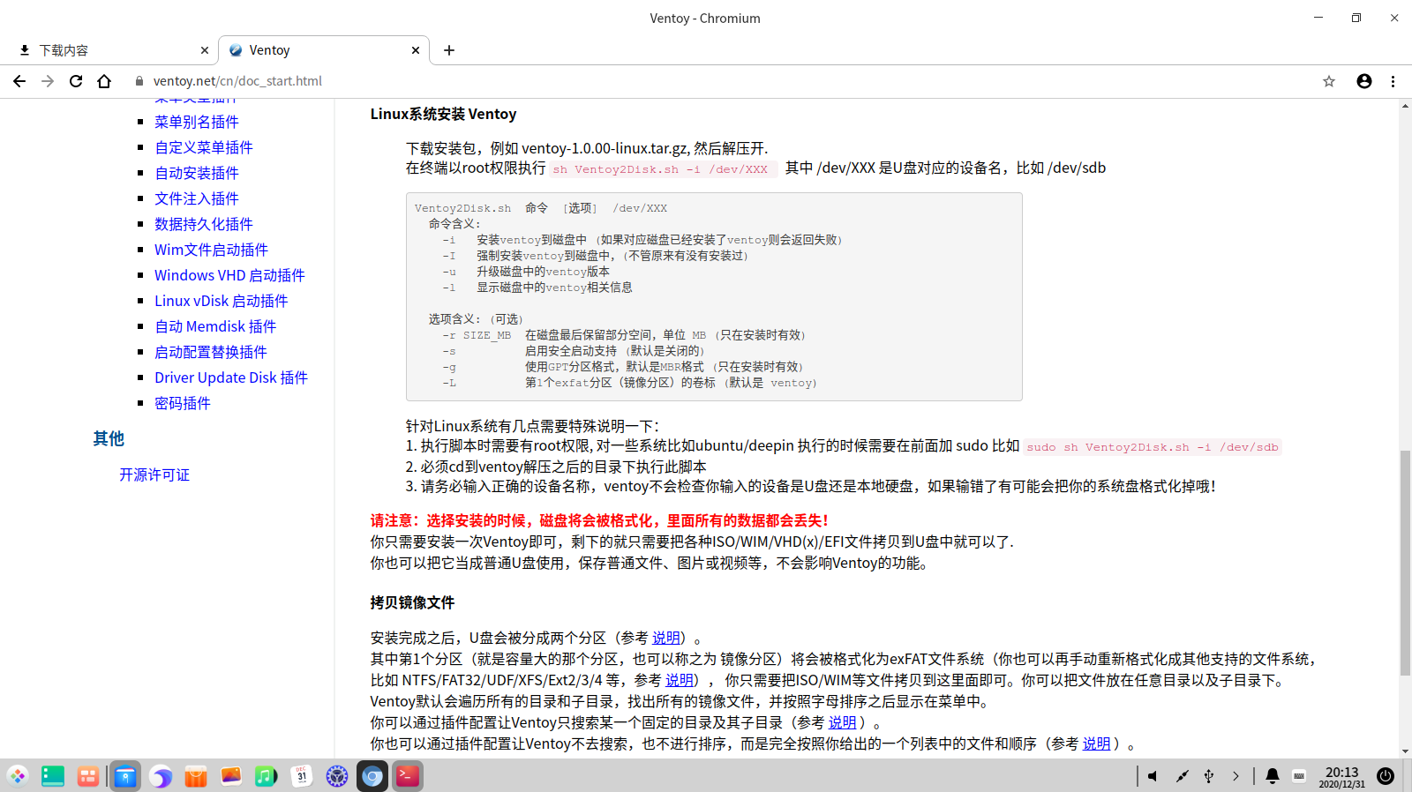The image size is (1412, 792).
Task: Open the calendar app in the dock
Action: pyautogui.click(x=302, y=776)
